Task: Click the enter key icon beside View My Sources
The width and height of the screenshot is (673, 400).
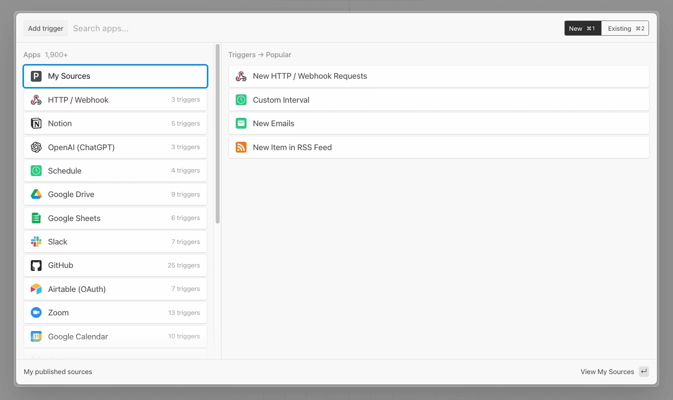Action: (x=644, y=372)
